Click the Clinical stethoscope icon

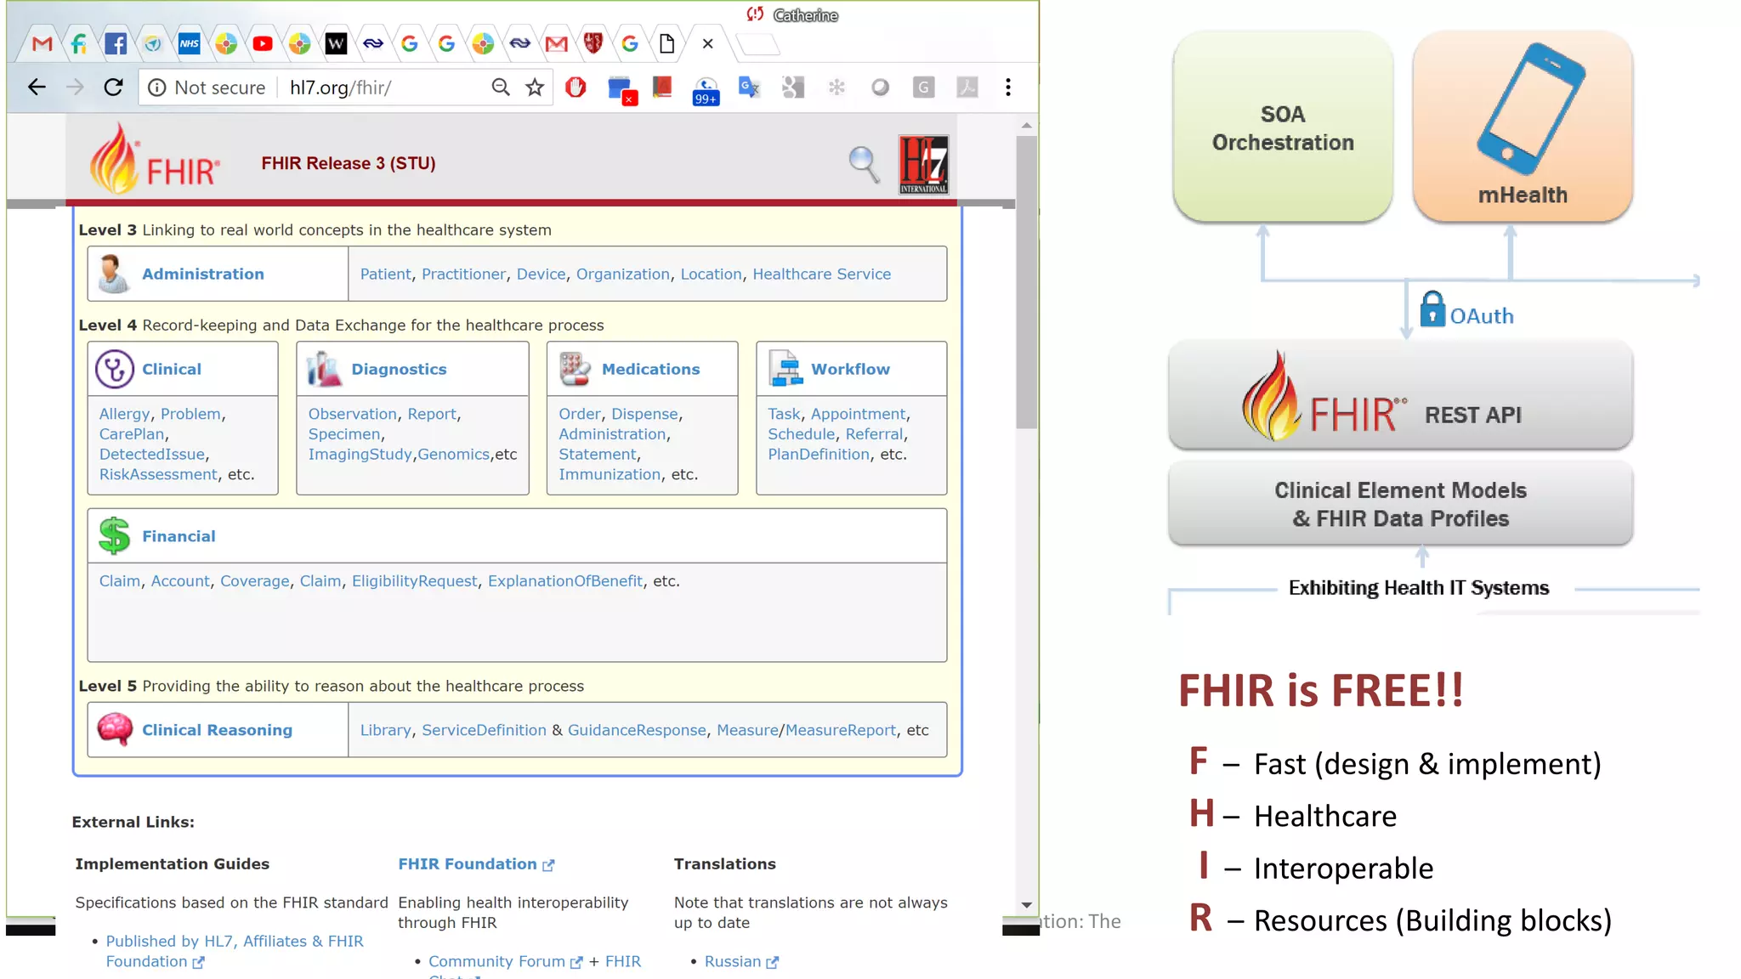tap(115, 369)
